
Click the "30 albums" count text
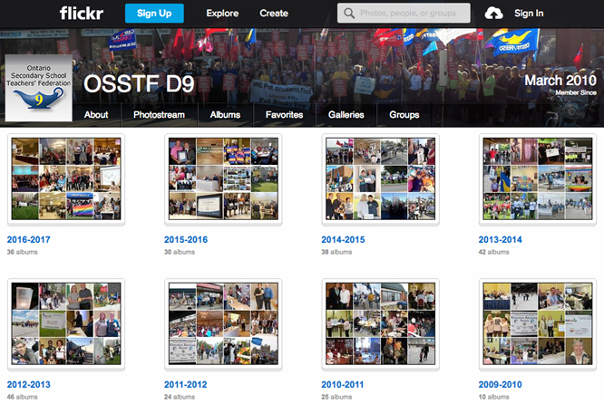pos(180,252)
